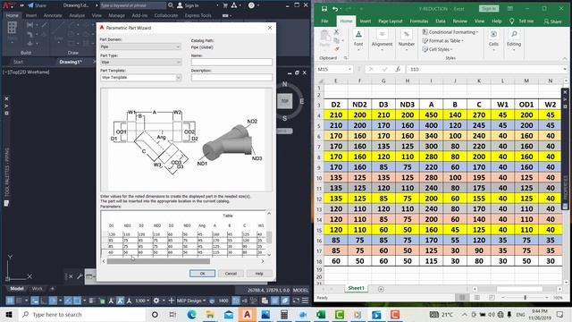Open the Excel Data tab
This screenshot has height=322, width=572.
coord(441,21)
